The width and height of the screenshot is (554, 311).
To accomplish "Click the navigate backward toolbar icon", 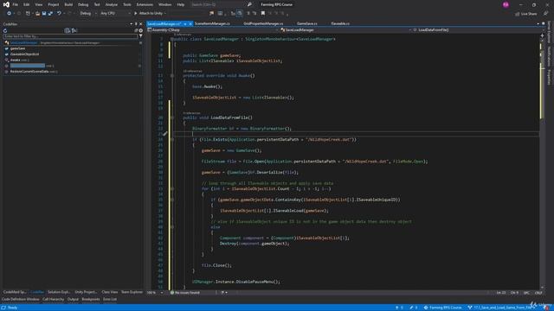I will pyautogui.click(x=9, y=14).
